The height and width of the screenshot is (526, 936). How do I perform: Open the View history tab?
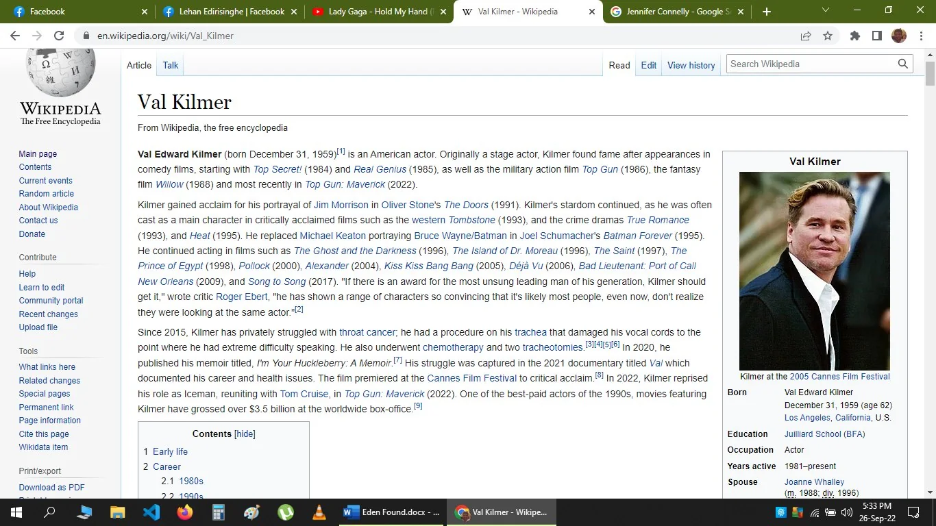691,65
